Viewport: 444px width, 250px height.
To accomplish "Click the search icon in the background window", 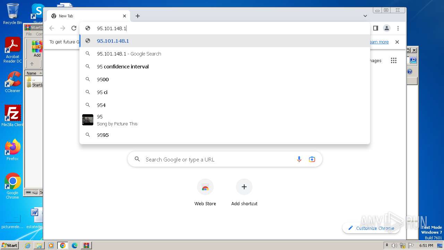I will tap(413, 60).
